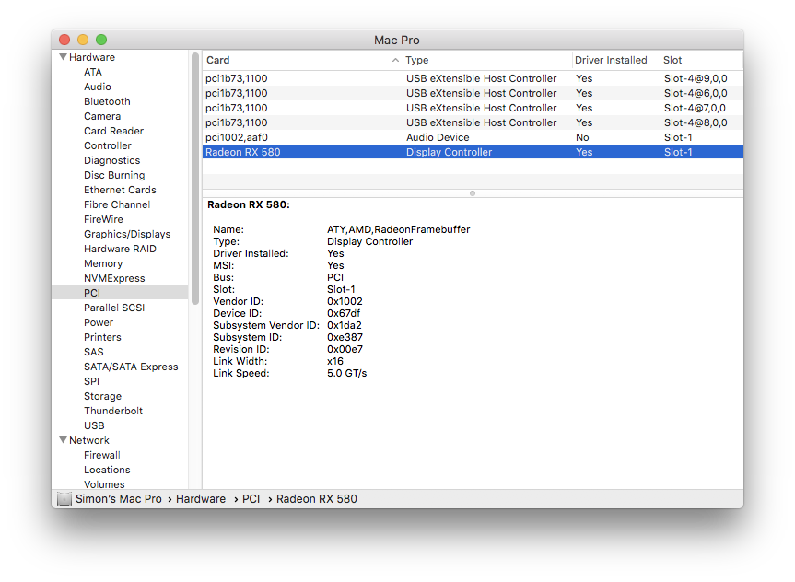
Task: Minimize the Mac Pro window
Action: (83, 40)
